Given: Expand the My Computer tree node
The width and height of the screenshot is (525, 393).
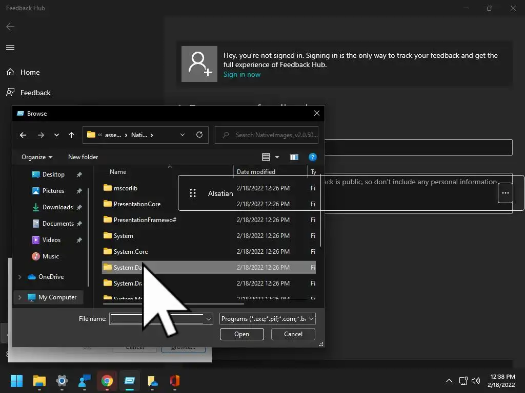Looking at the screenshot, I should (20, 297).
